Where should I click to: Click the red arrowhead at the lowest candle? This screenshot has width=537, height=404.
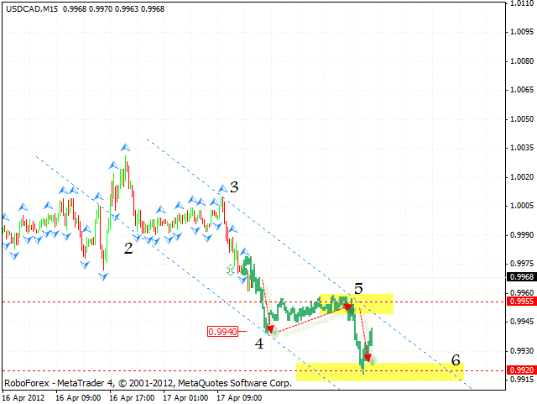[x=368, y=359]
